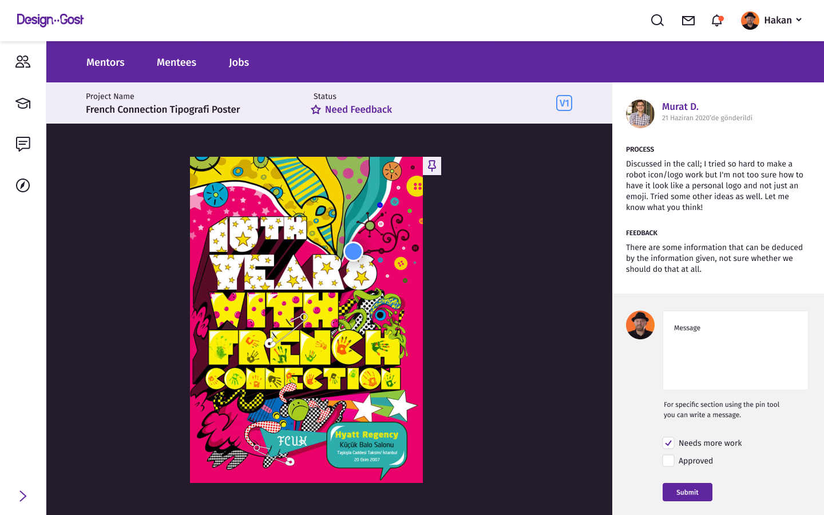This screenshot has height=515, width=824.
Task: Open the compass explore sidebar icon
Action: point(23,185)
